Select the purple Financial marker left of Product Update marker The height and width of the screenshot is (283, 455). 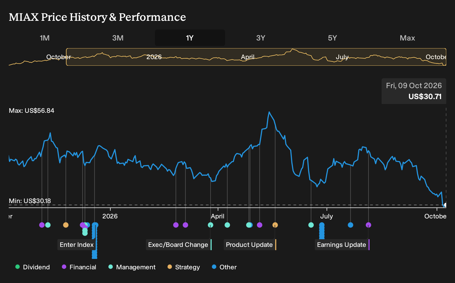click(260, 225)
